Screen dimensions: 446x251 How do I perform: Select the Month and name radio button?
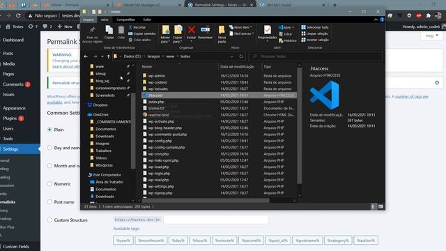pyautogui.click(x=49, y=166)
